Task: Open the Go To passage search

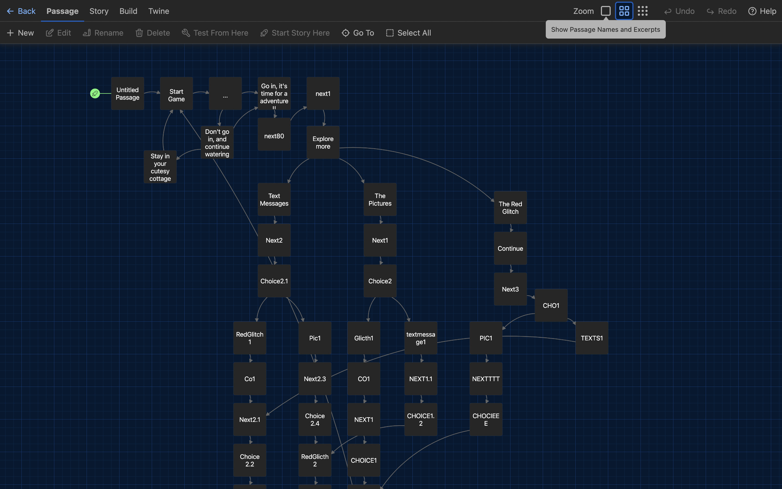Action: point(358,33)
